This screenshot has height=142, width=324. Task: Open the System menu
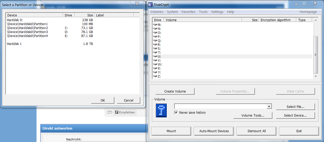(x=172, y=12)
